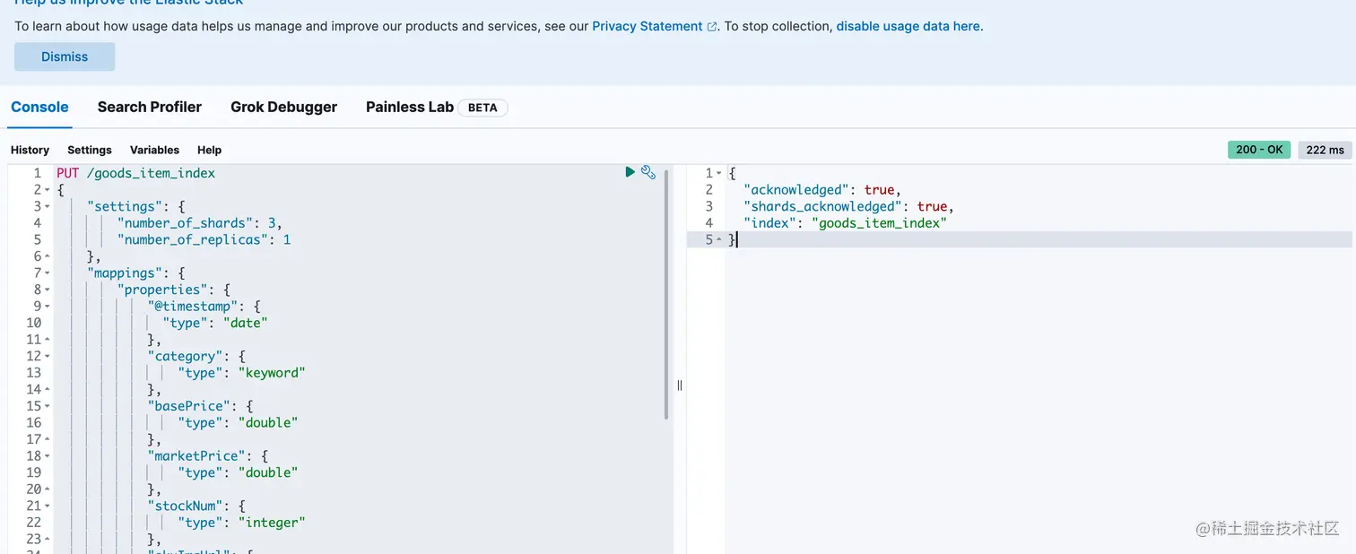Click the "type": "date" line

tap(215, 323)
